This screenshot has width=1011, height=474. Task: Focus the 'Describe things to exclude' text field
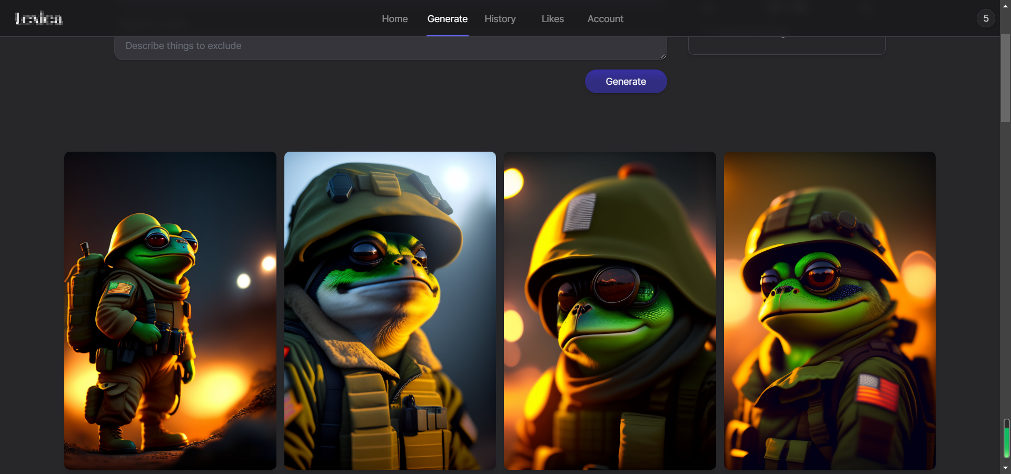390,46
